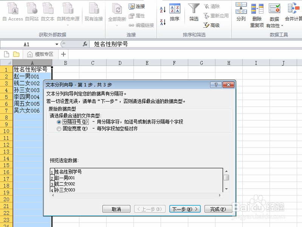Click 取消 to cancel the wizard
302x227 pixels.
[116, 208]
